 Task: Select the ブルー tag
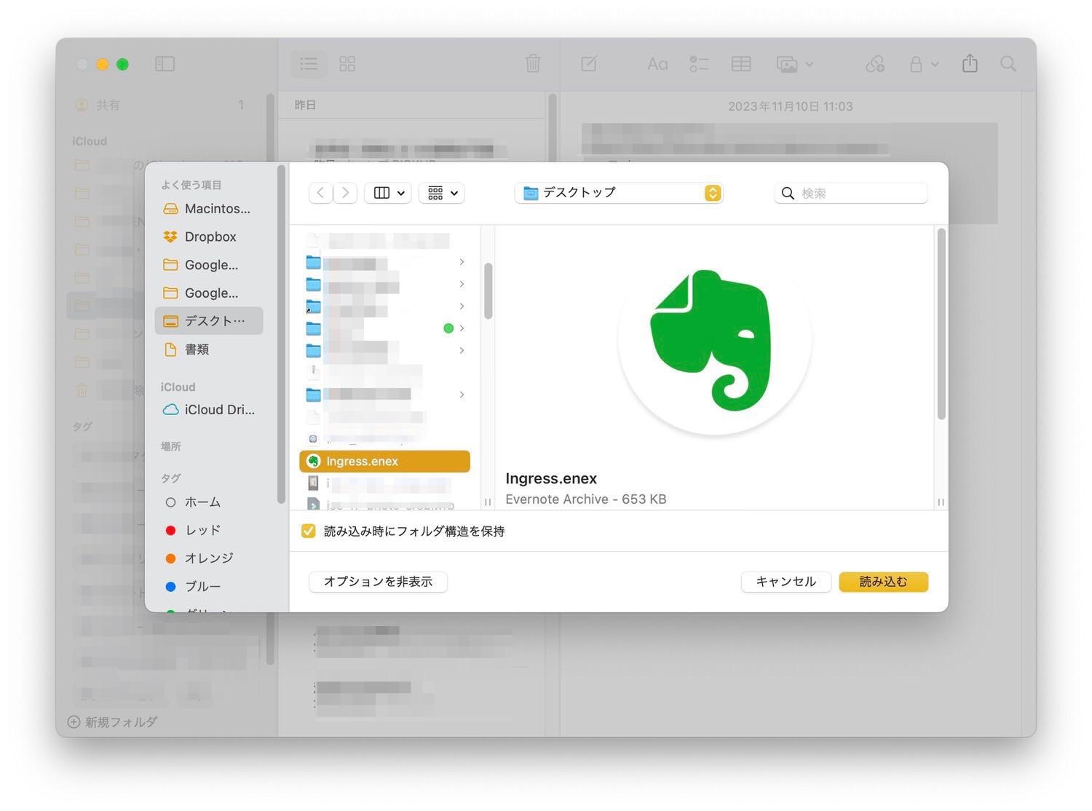209,586
